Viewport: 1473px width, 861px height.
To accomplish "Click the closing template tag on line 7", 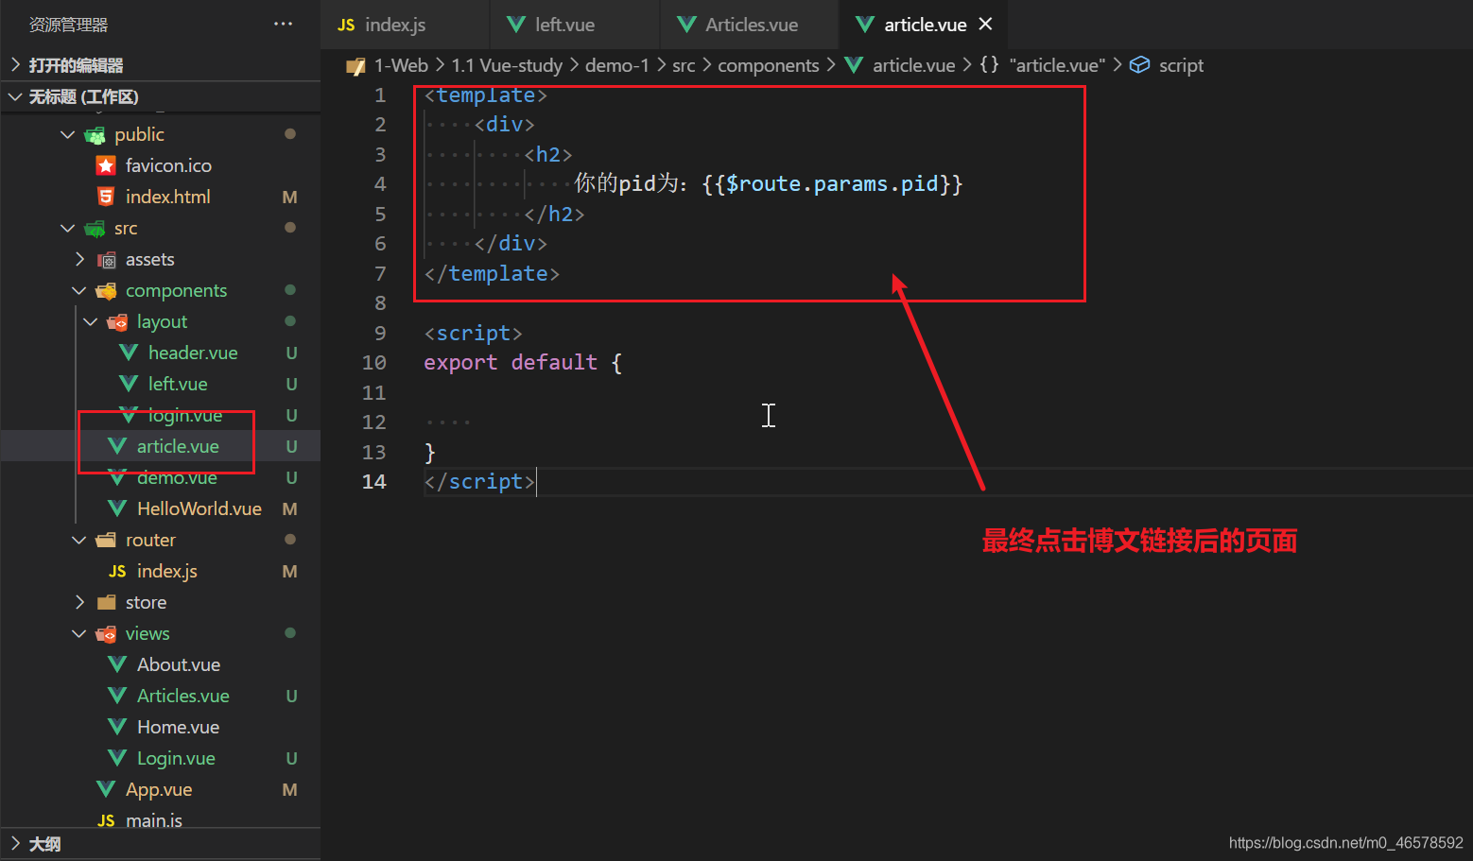I will coord(492,273).
